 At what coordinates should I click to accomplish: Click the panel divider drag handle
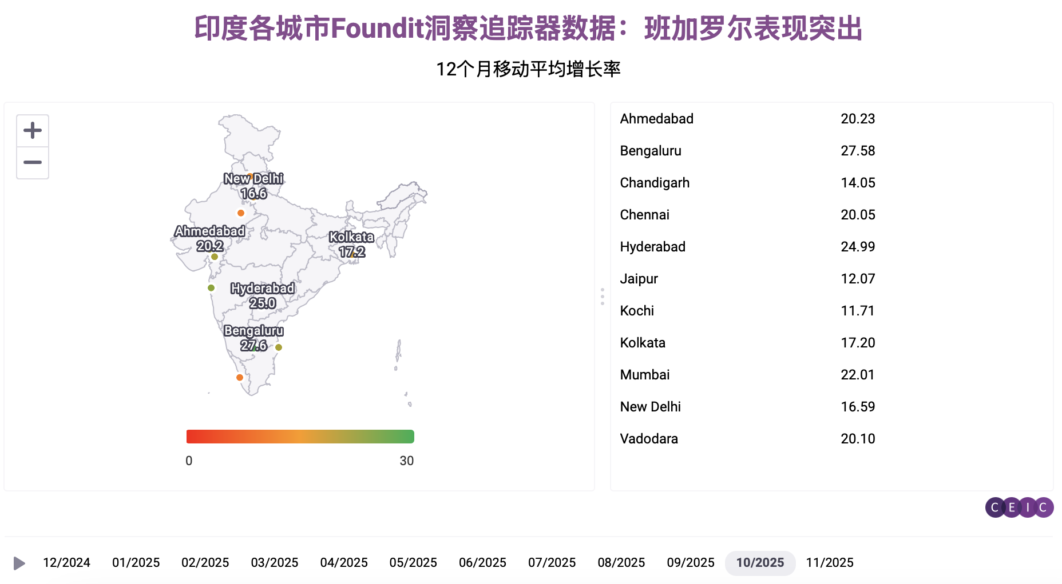[x=603, y=297]
